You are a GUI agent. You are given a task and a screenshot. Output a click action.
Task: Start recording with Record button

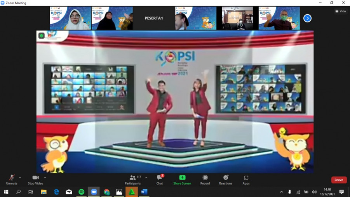pos(205,180)
